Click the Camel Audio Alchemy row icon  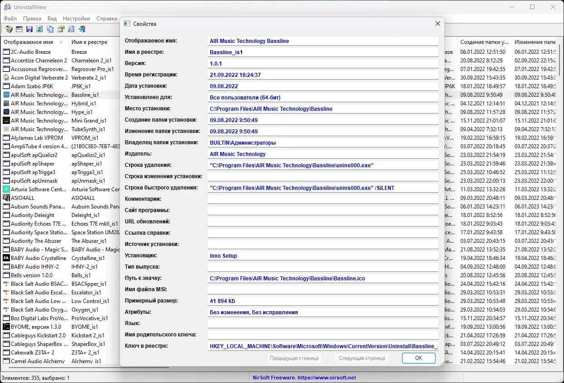click(x=6, y=361)
